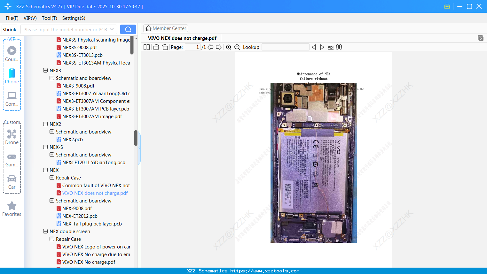The height and width of the screenshot is (274, 487).
Task: Open the Courses sidebar category
Action: point(12,54)
